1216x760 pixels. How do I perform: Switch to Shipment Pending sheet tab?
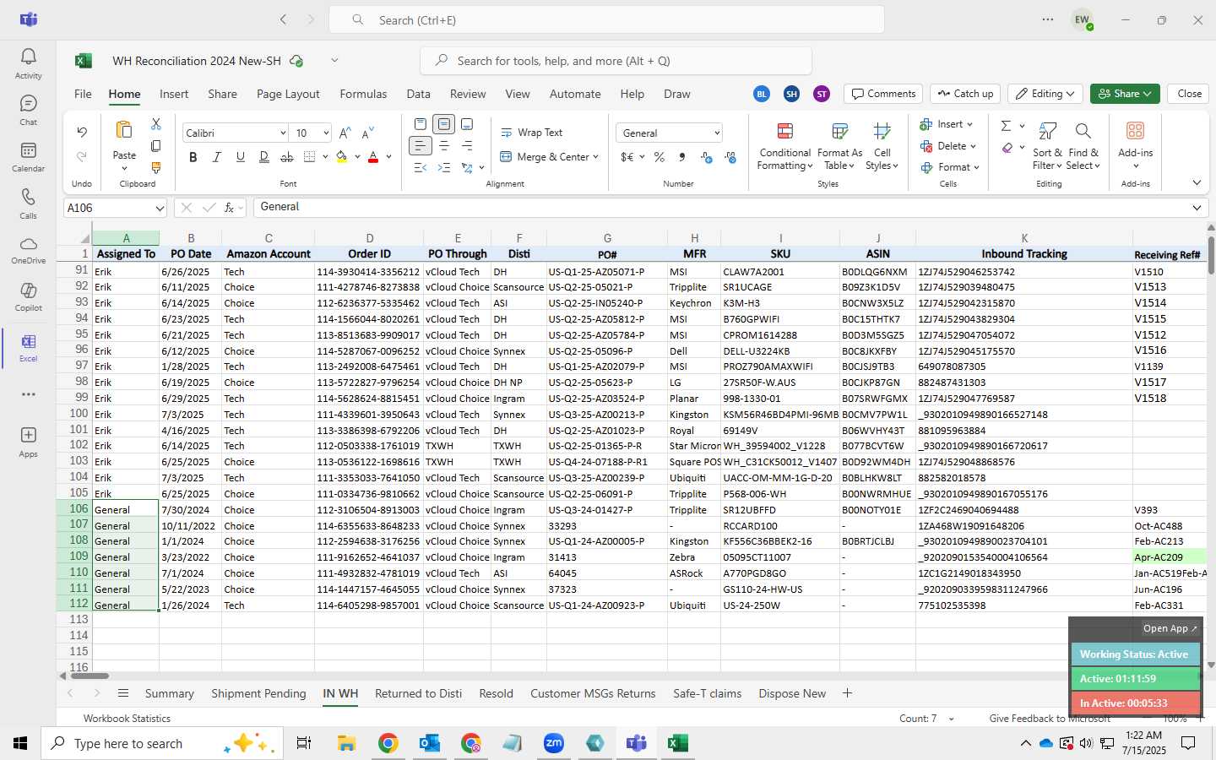[x=258, y=693]
